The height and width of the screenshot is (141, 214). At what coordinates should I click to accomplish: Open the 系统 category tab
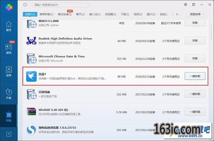point(163,14)
